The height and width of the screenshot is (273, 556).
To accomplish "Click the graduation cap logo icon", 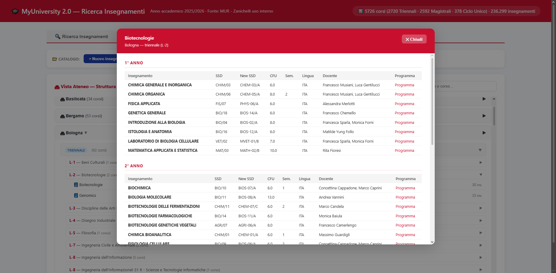I will pyautogui.click(x=15, y=11).
